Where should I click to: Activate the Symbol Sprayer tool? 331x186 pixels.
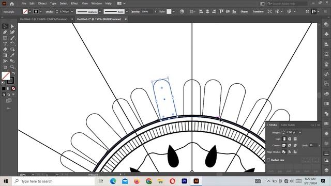coord(5,61)
